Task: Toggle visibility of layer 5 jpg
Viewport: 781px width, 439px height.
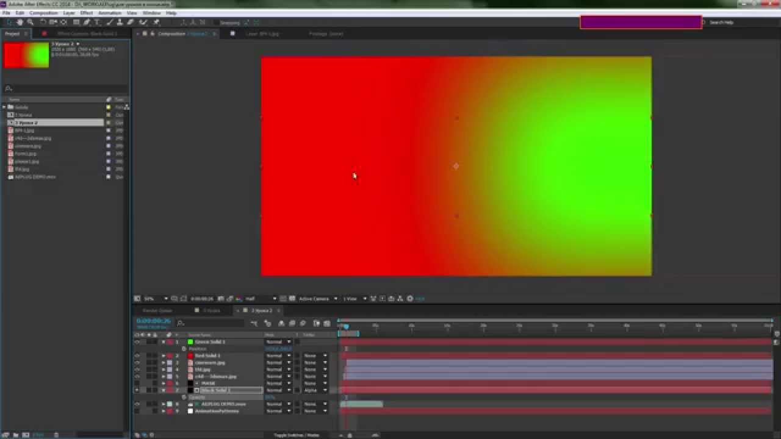Action: pos(137,376)
